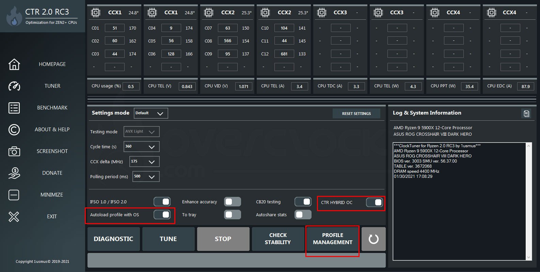Go to HOMEPAGE menu item
Image resolution: width=540 pixels, height=272 pixels.
(x=52, y=64)
